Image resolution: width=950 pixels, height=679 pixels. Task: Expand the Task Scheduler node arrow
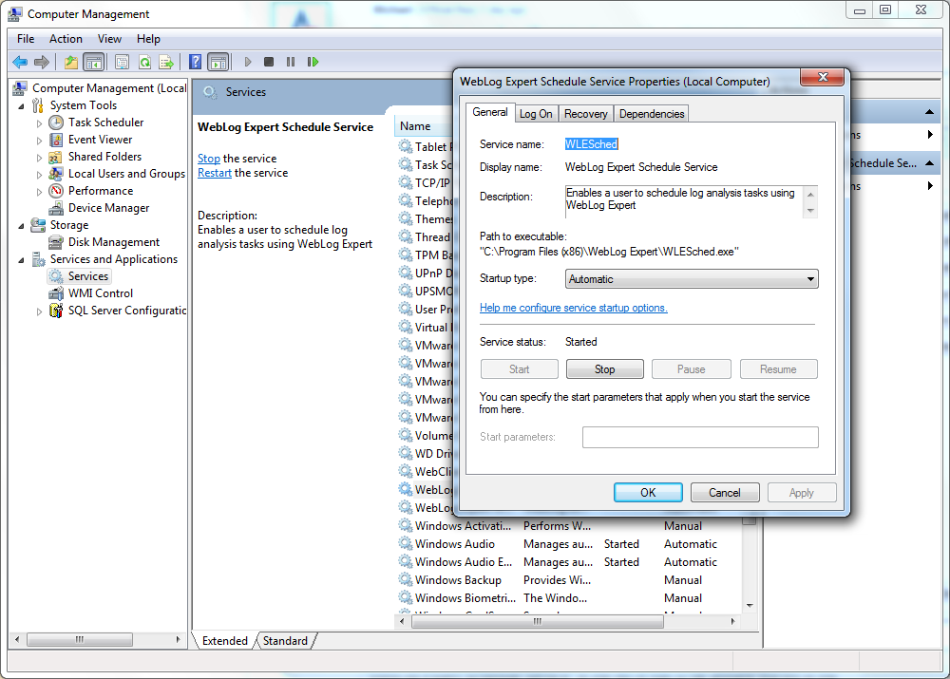(39, 123)
